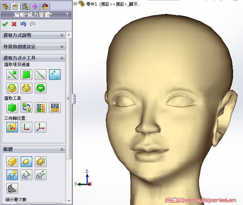Show combined box with cage view
The image size is (243, 205).
click(x=40, y=162)
